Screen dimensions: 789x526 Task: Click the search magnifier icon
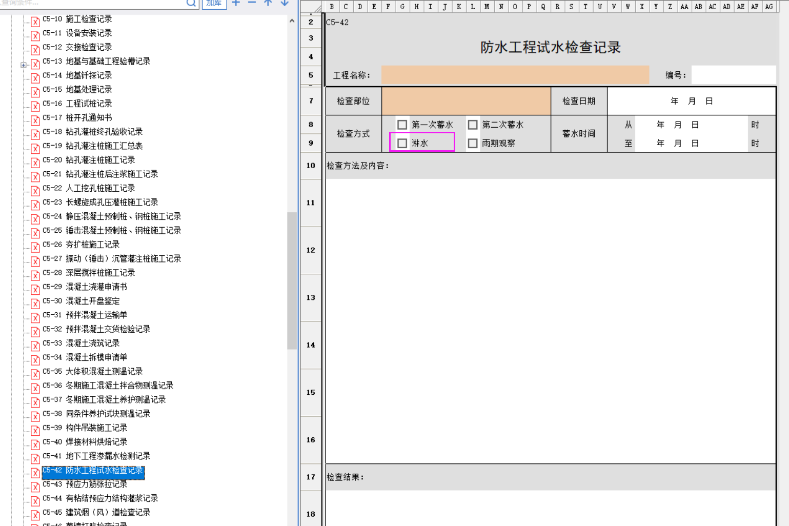coord(191,3)
